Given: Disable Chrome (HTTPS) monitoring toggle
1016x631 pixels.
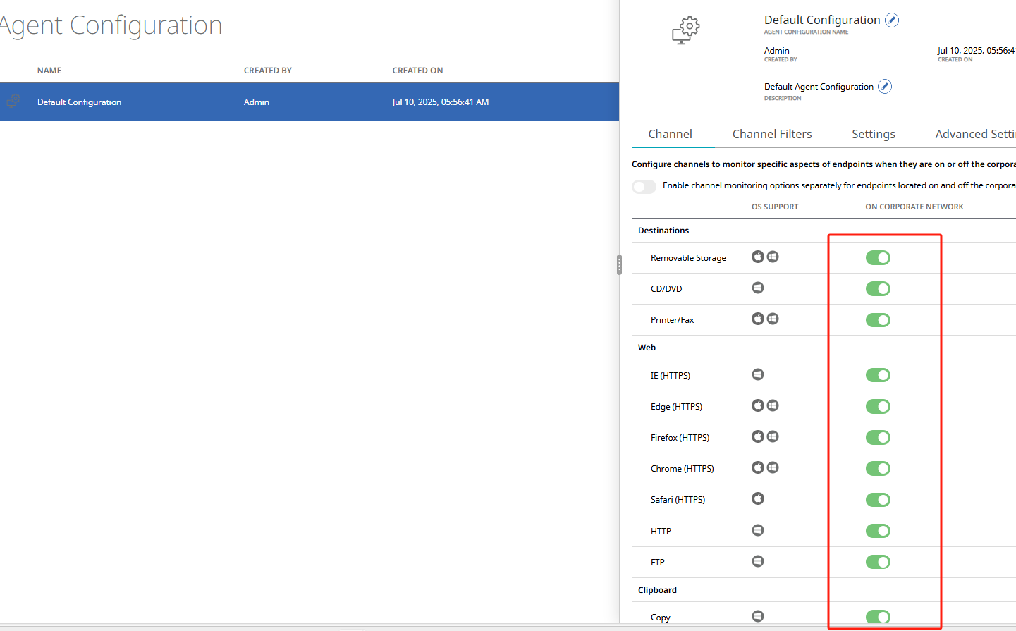Looking at the screenshot, I should coord(878,469).
